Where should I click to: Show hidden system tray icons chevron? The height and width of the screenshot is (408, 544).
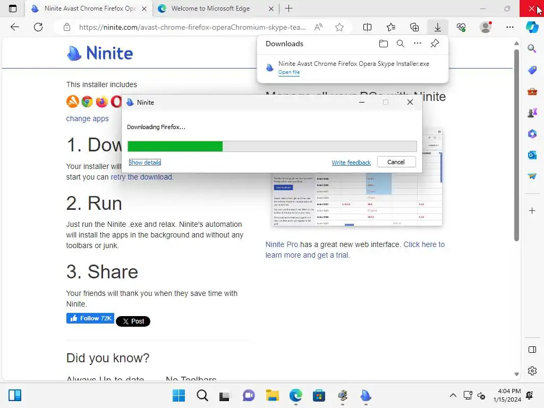453,395
